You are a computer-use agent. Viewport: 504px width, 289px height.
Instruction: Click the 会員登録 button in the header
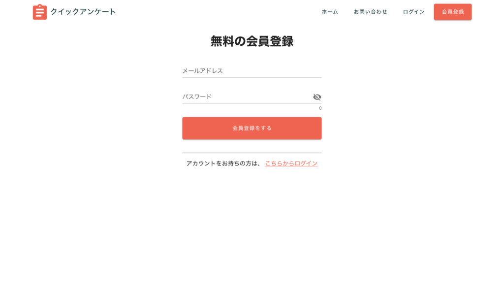click(x=453, y=12)
